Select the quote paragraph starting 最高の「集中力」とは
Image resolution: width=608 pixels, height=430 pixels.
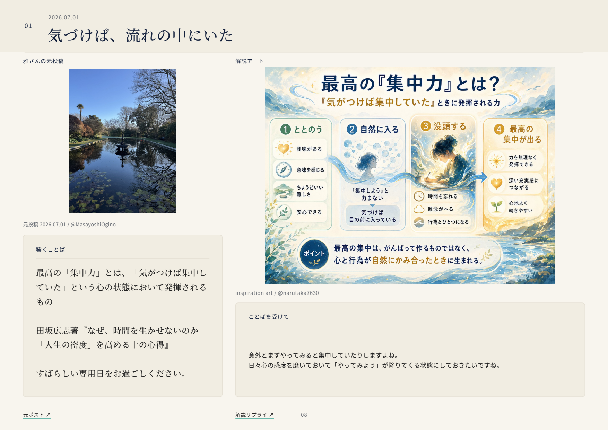pyautogui.click(x=121, y=287)
